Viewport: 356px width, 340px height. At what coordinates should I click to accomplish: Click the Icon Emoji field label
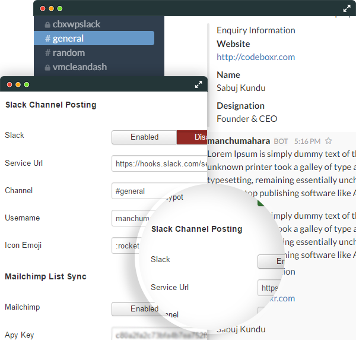click(23, 245)
